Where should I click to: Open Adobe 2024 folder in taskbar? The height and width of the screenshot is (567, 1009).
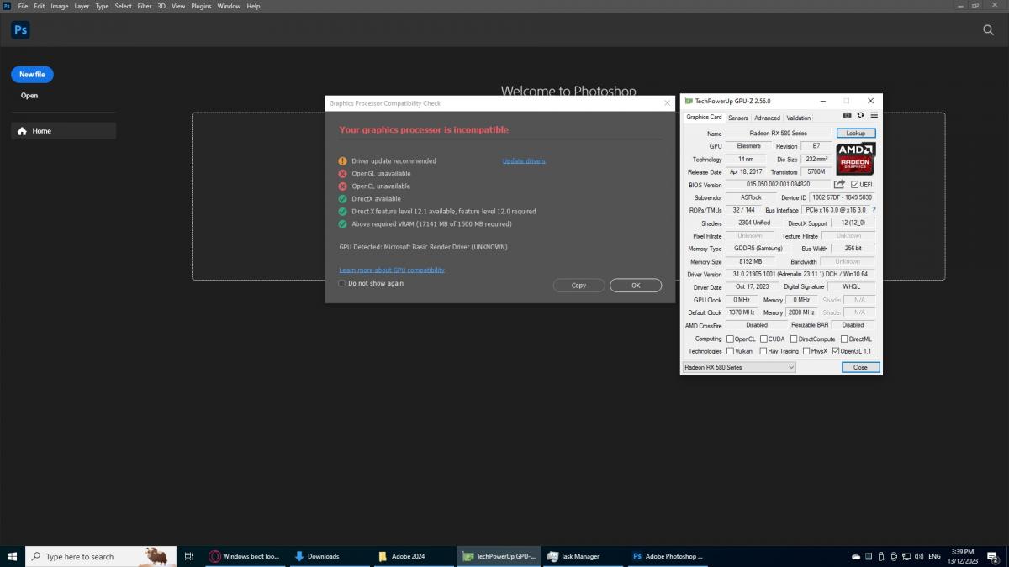pyautogui.click(x=415, y=556)
